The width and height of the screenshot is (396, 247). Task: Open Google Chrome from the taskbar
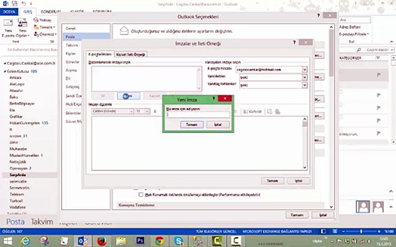coord(159,241)
